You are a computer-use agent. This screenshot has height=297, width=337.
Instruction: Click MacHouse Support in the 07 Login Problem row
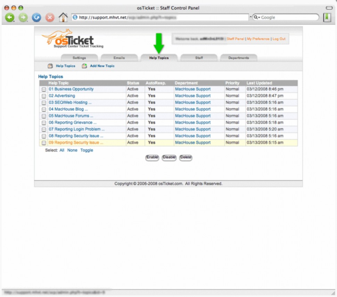[193, 129]
